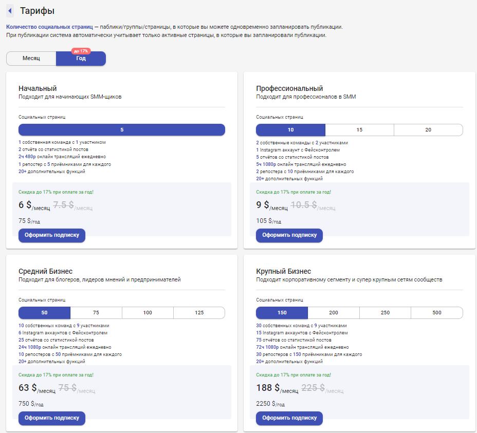Select the Год billing option
Screen dimensions: 477x433
pos(81,59)
